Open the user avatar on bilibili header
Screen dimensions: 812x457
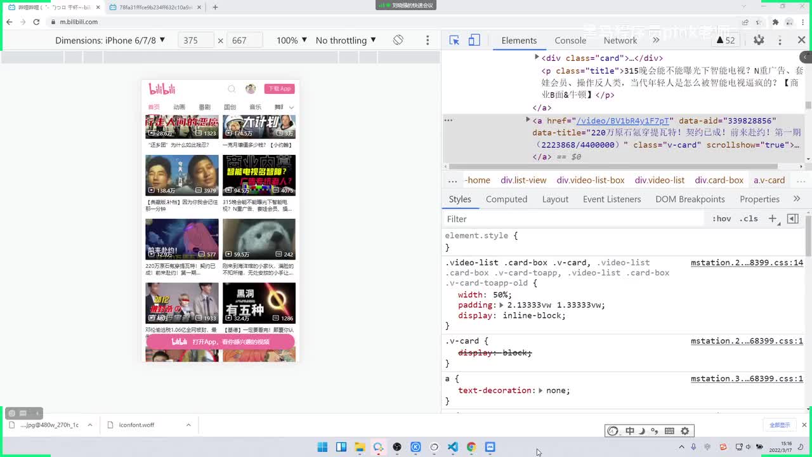pyautogui.click(x=251, y=89)
